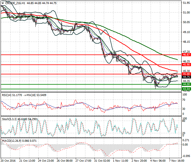Click the 20 Oct 2016 date label
The width and height of the screenshot is (193, 164).
8,161
